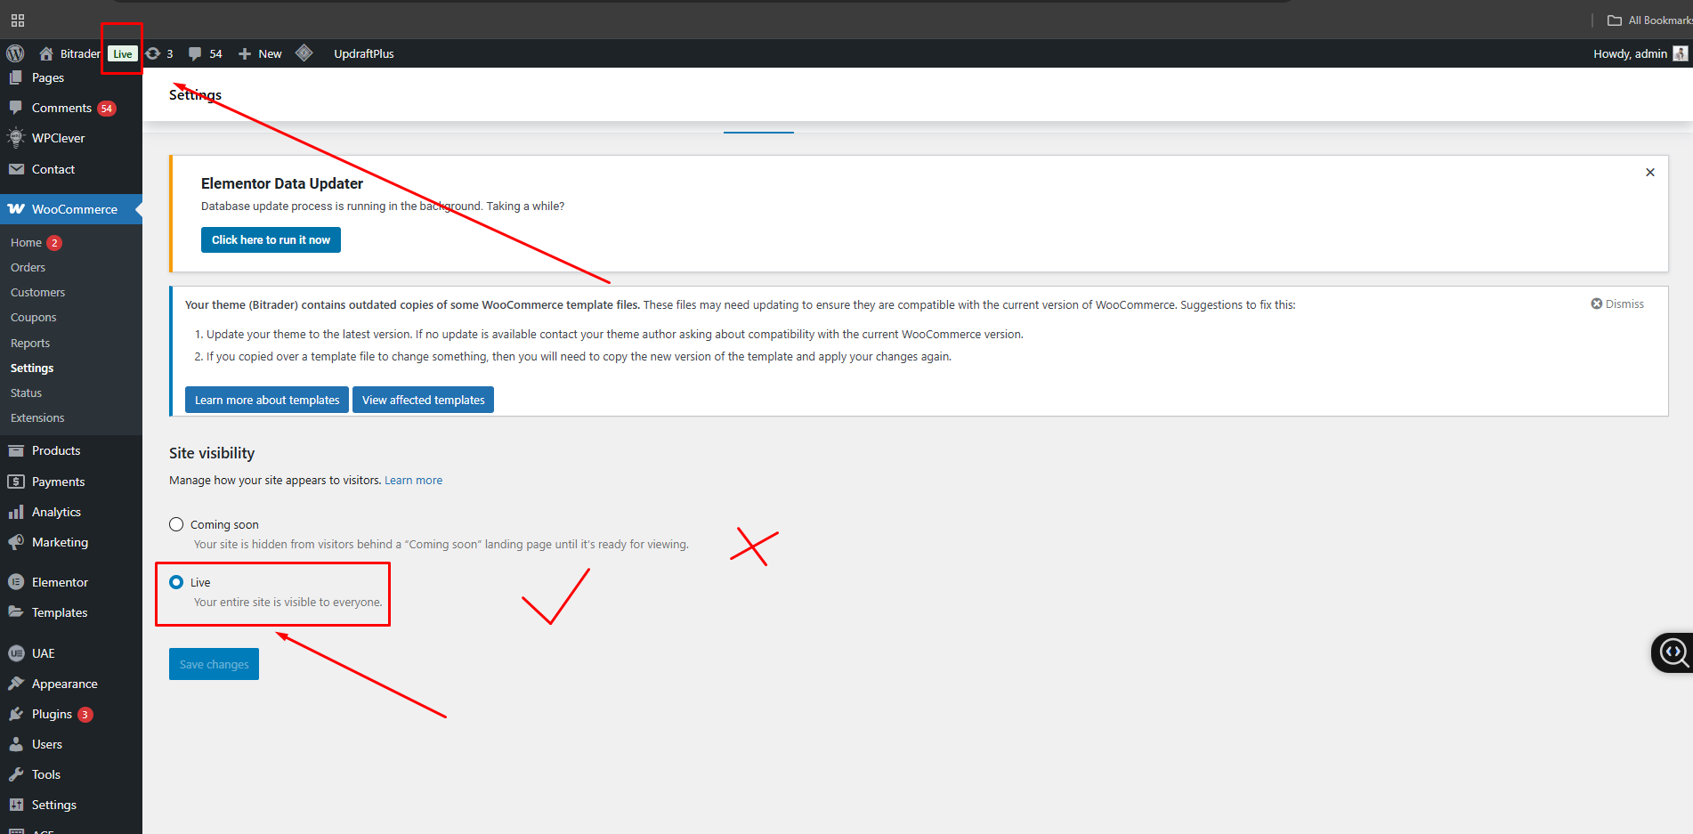The height and width of the screenshot is (834, 1693).
Task: Click the Tools wrench icon
Action: click(x=15, y=774)
